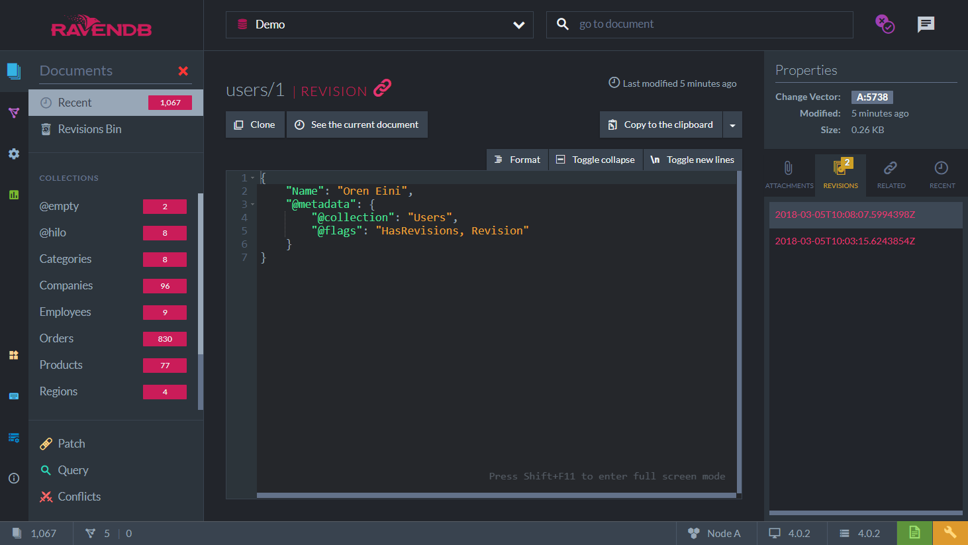This screenshot has width=968, height=545.
Task: Clone the document
Action: 255,124
